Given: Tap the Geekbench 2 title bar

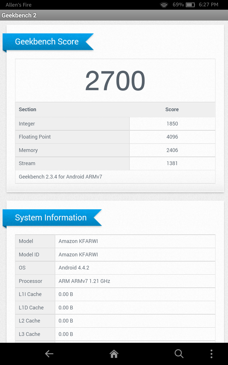Looking at the screenshot, I should [114, 15].
